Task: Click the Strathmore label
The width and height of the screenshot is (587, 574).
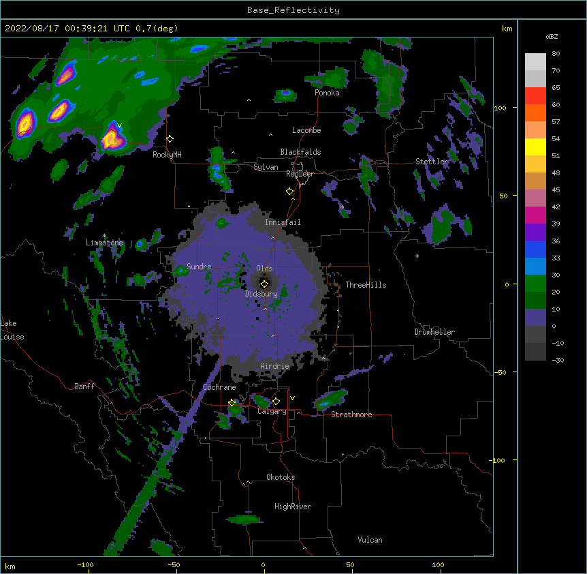Action: coord(351,414)
